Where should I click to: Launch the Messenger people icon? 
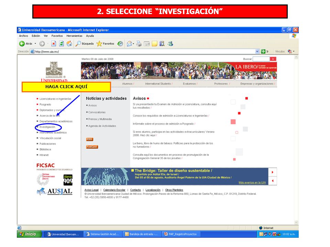click(170, 44)
